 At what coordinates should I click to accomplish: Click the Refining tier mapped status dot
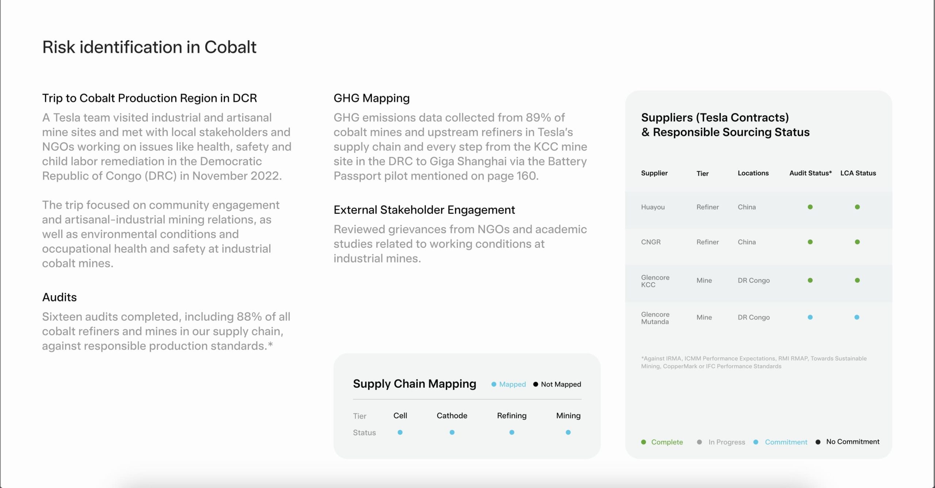click(512, 432)
